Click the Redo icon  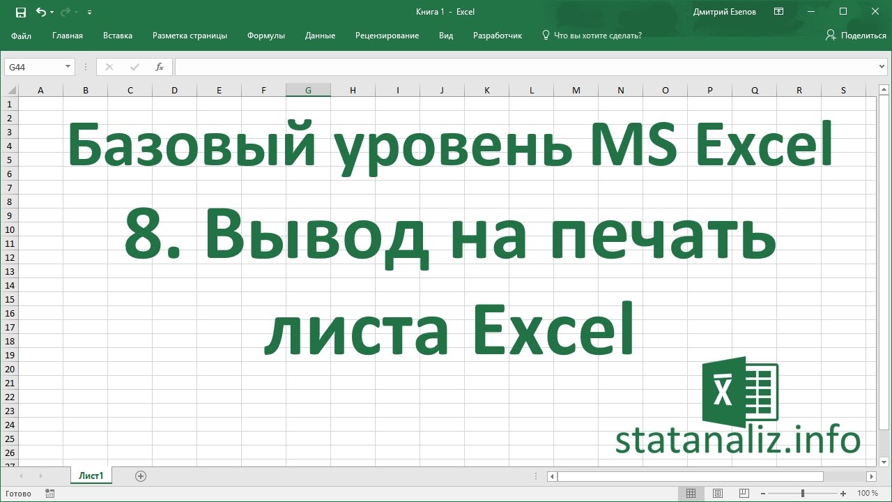tap(66, 12)
